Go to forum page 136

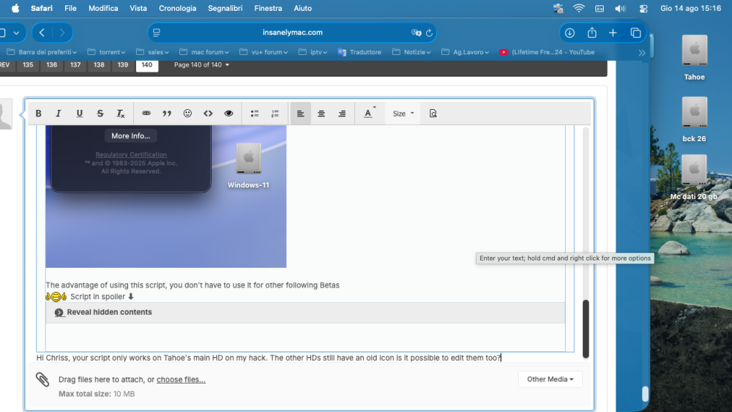52,65
